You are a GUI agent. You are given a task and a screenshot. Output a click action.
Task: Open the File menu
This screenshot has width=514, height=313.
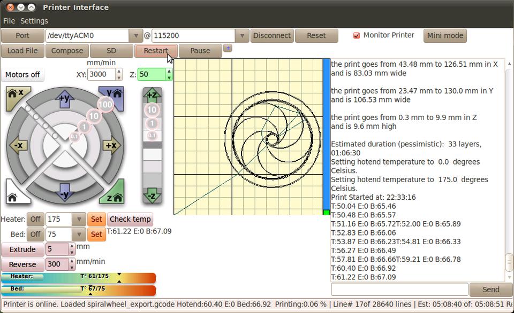9,21
